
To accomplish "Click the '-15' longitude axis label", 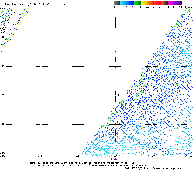I will point(2,156).
